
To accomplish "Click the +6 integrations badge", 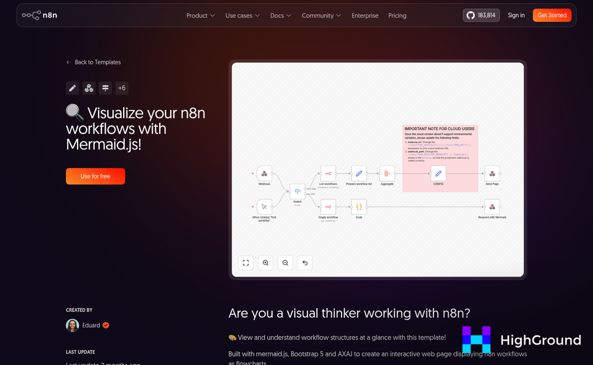I will (121, 88).
